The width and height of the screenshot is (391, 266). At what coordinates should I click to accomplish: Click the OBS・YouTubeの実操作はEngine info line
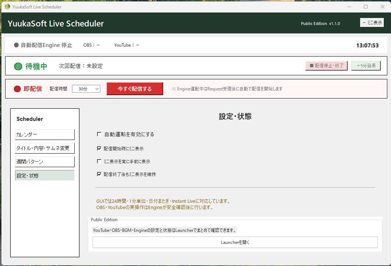tap(155, 208)
